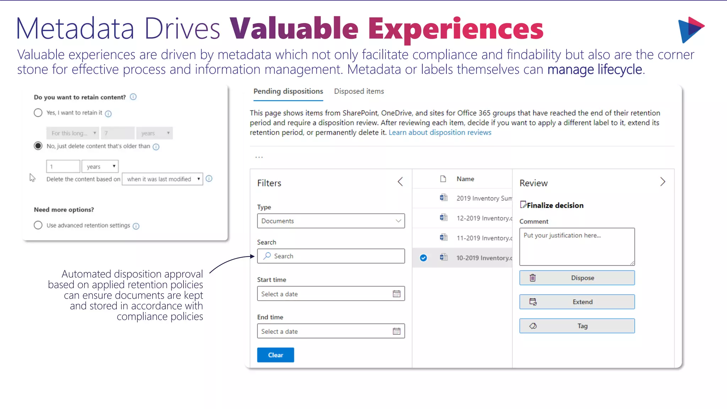Click the info icon beside retain content question
727x409 pixels.
(133, 97)
